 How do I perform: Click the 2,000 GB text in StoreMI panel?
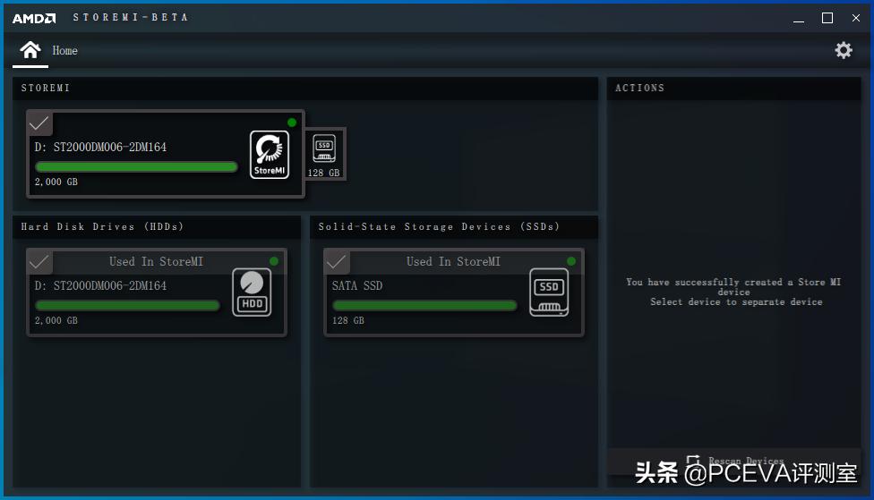56,182
